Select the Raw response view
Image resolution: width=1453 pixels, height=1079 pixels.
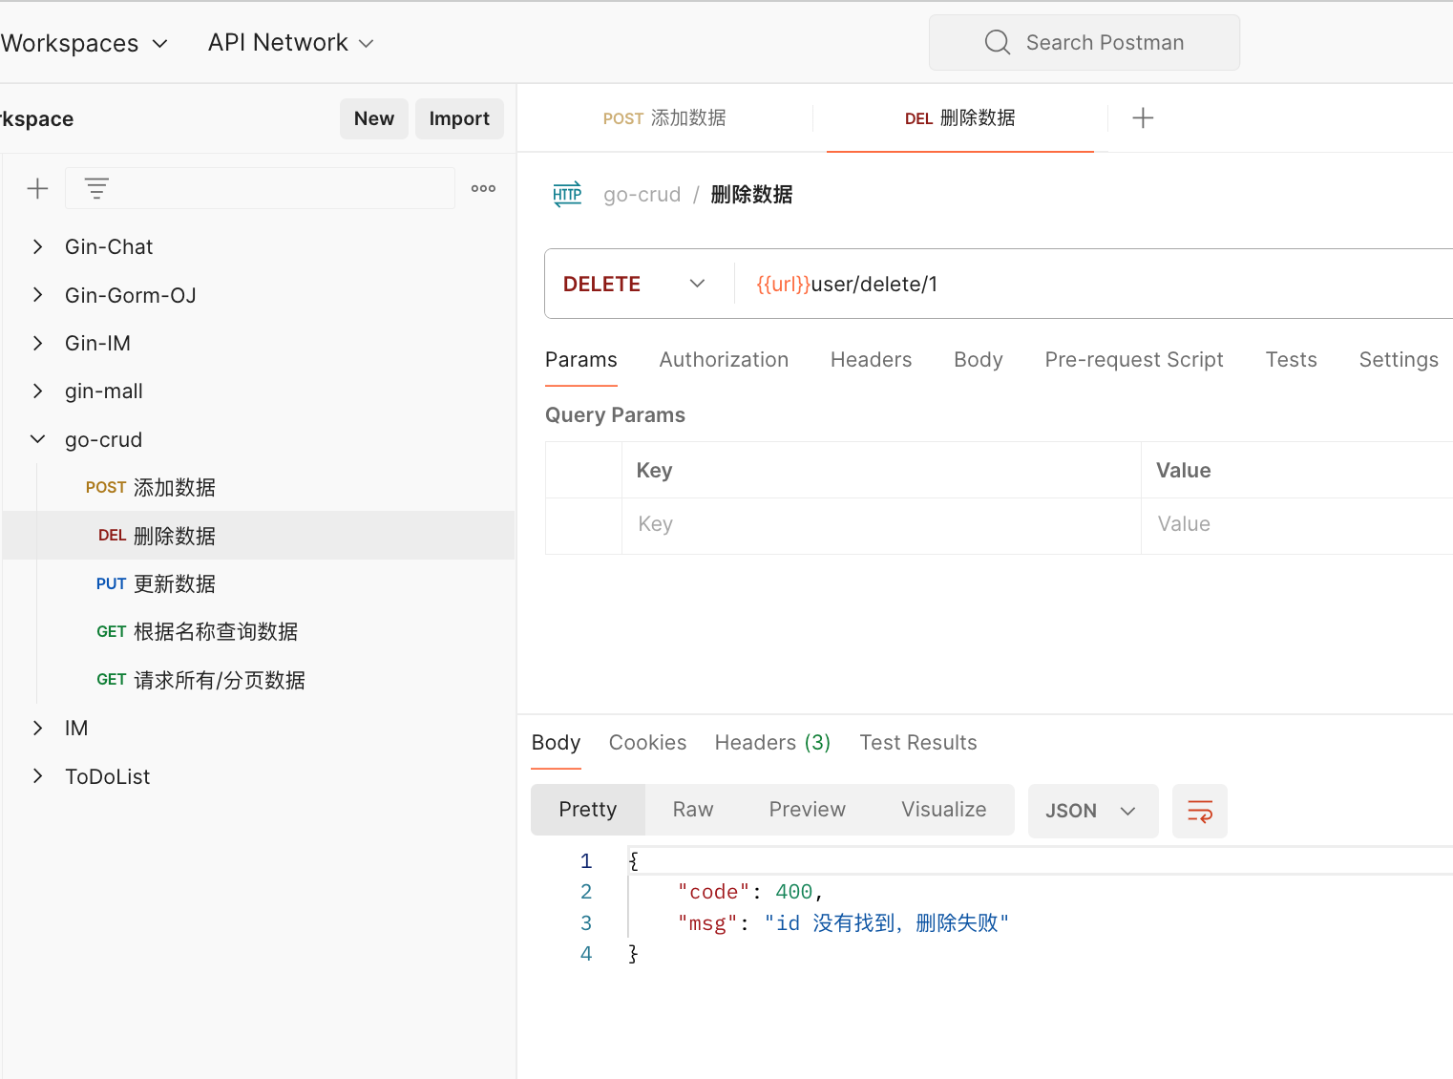(x=693, y=810)
